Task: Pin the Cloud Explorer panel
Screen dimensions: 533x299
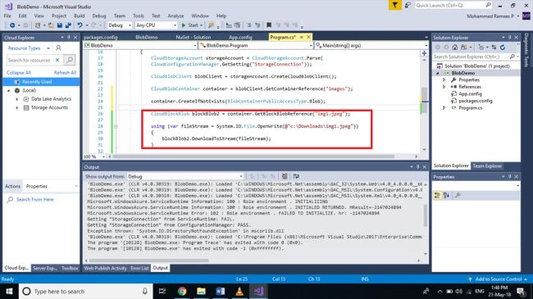Action: pos(69,38)
